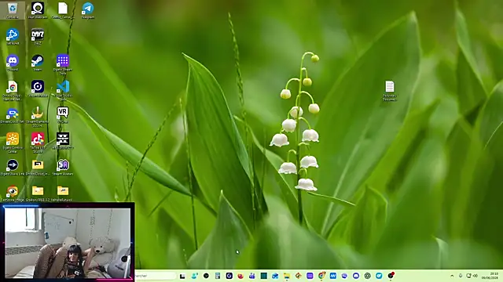
Task: Open the blue cloud app on the taskbar
Action: [275, 276]
